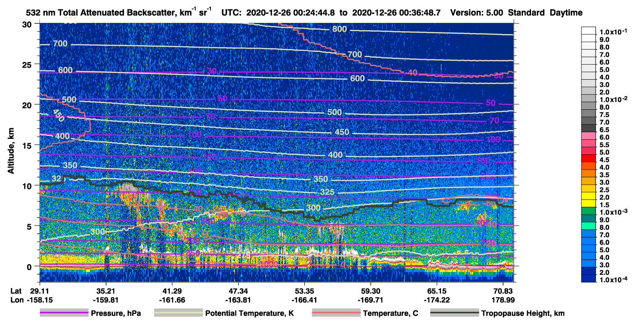Click the '4.5' color bar label
This screenshot has width=632, height=324.
(604, 160)
